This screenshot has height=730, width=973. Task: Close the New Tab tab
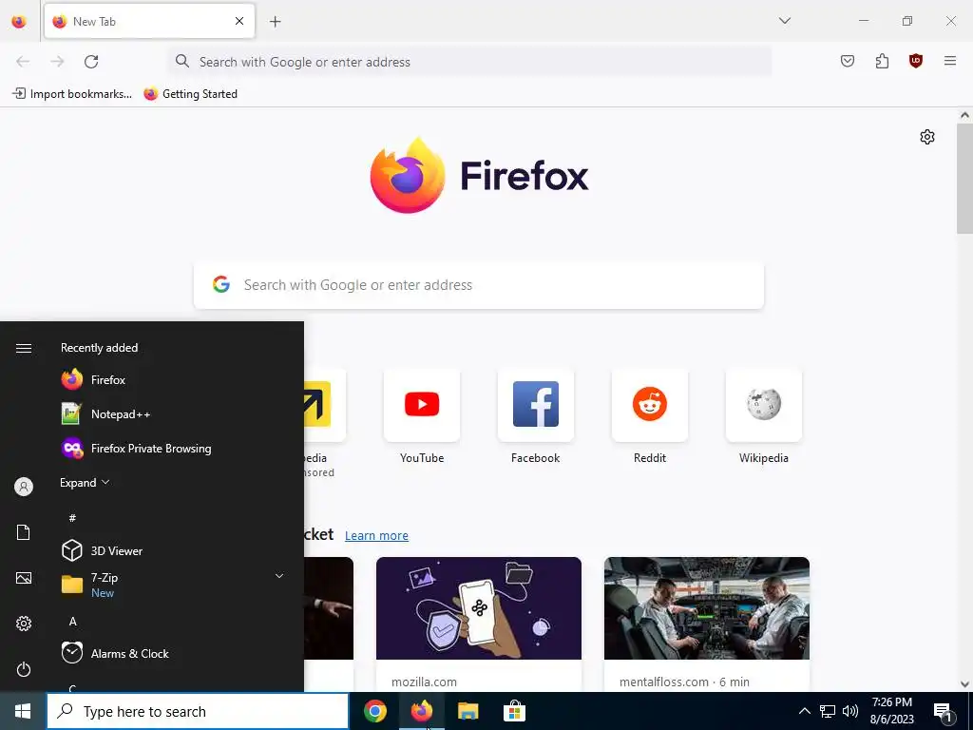pos(238,21)
